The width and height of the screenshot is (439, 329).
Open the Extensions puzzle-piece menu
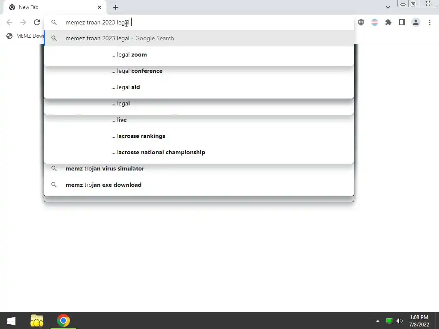[x=388, y=22]
